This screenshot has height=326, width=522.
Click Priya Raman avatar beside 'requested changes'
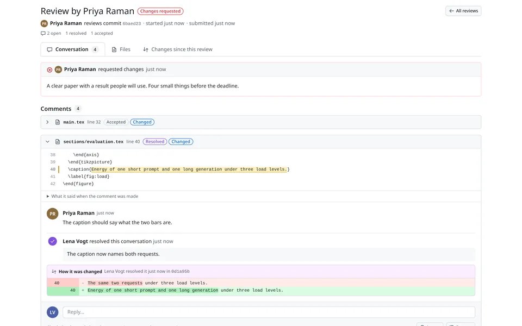click(58, 70)
